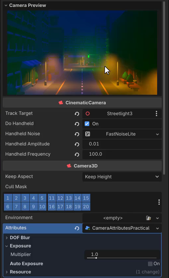Click the inspector vertical scrollbar
The width and height of the screenshot is (169, 278).
[x=164, y=87]
